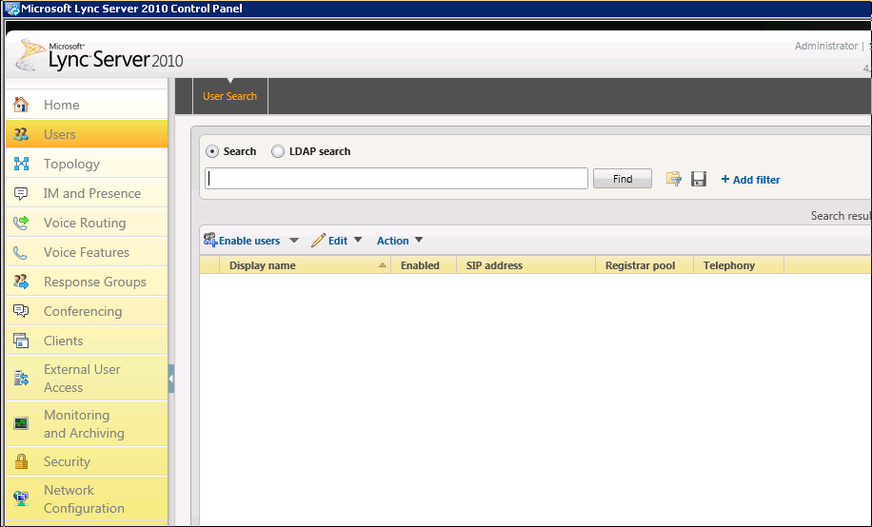This screenshot has width=872, height=527.
Task: Collapse the left navigation pane
Action: click(x=170, y=379)
